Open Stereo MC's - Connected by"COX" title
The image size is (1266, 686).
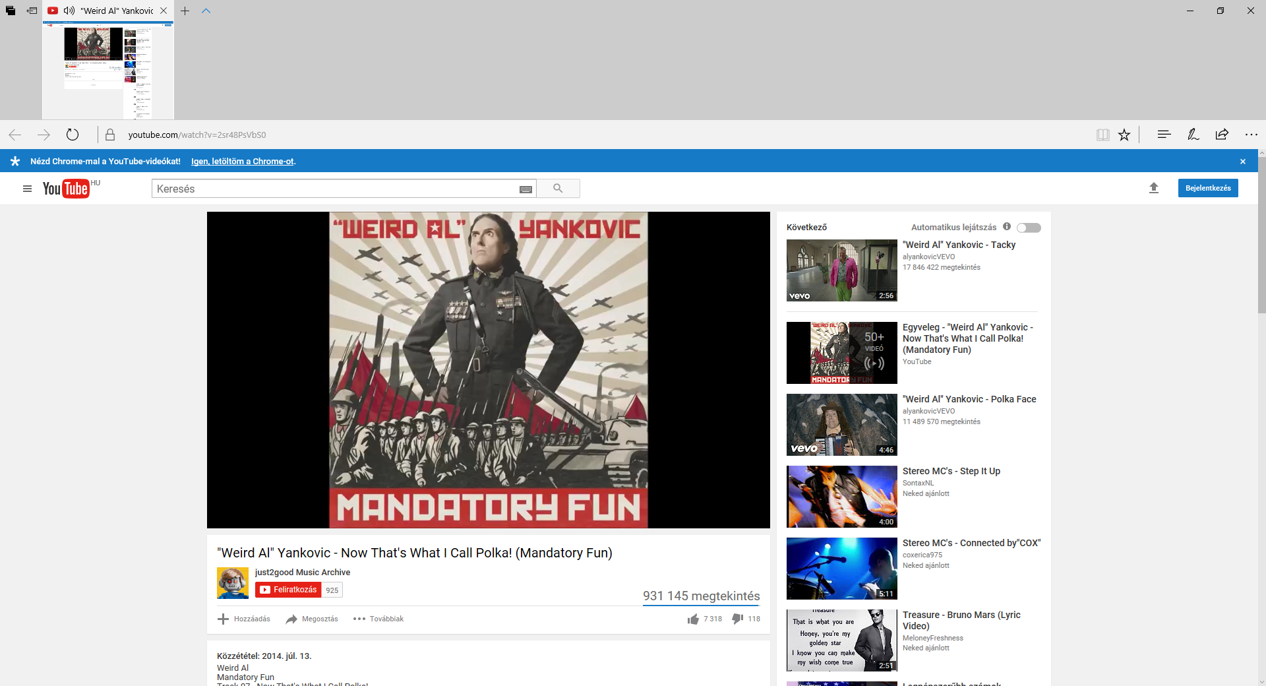(x=971, y=543)
